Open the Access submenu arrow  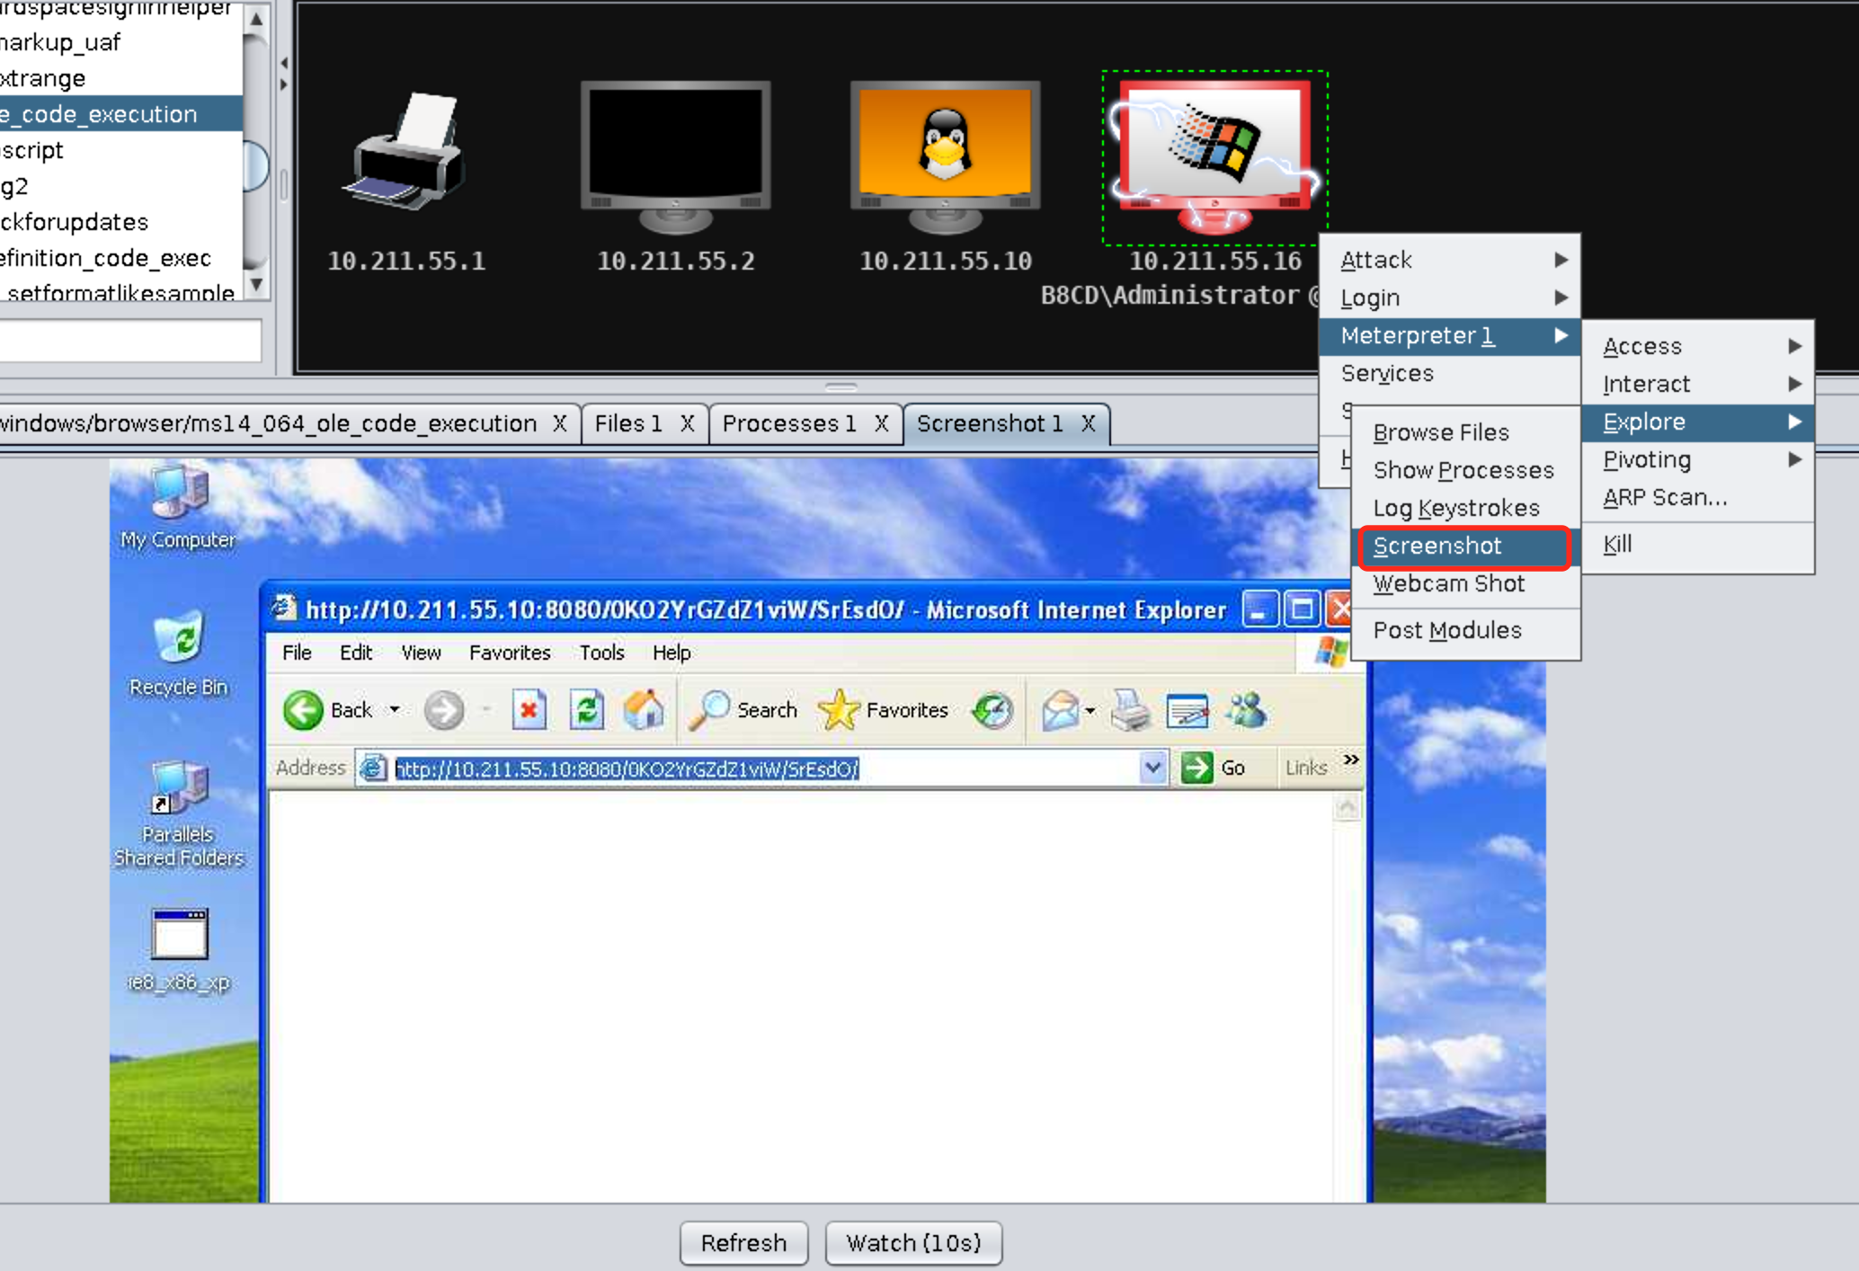(1793, 346)
